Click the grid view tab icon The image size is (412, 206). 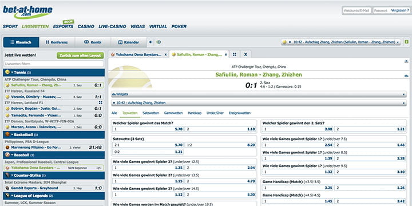coord(235,54)
